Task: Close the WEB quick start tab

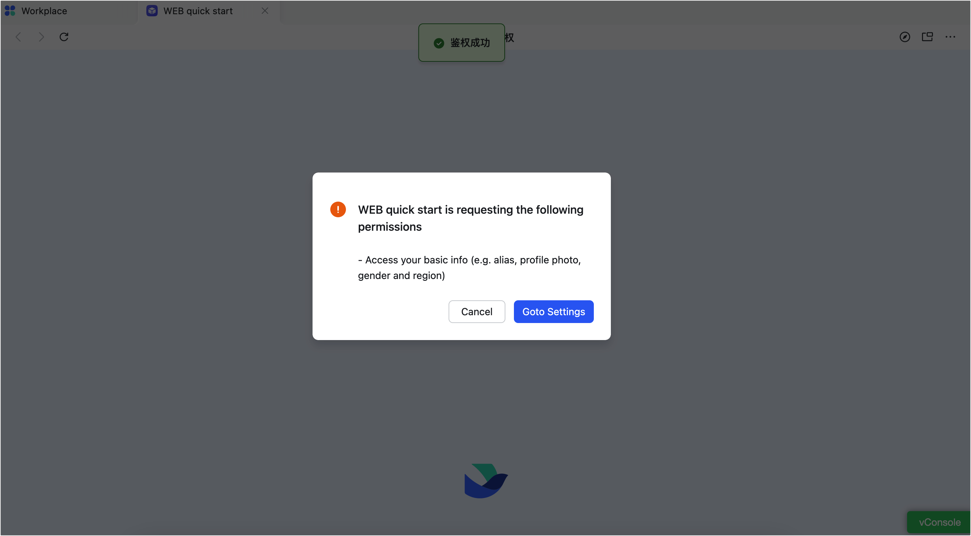Action: [x=265, y=11]
